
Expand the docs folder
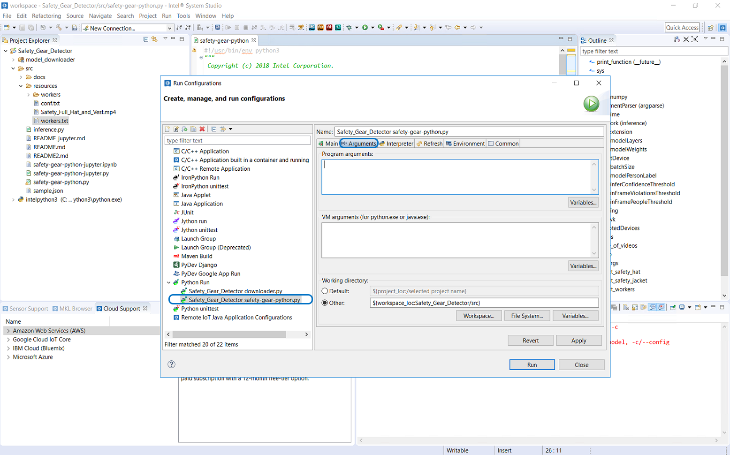(x=21, y=77)
